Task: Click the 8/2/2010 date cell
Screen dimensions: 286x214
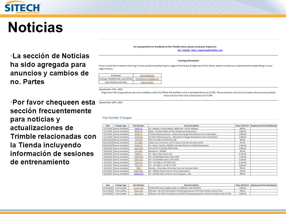Action: pyautogui.click(x=108, y=168)
